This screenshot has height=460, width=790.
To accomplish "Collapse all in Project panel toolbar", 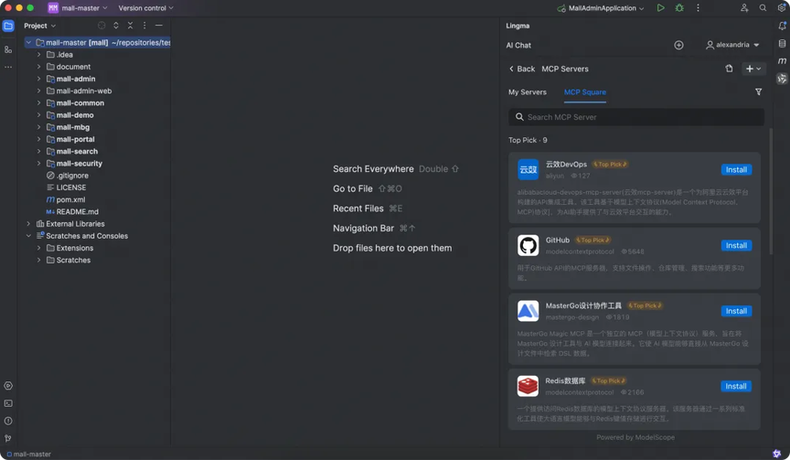I will pos(130,26).
